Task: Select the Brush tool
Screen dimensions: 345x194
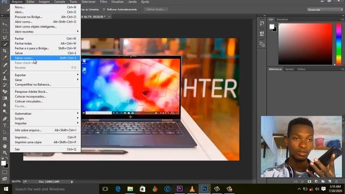Action: [5, 72]
